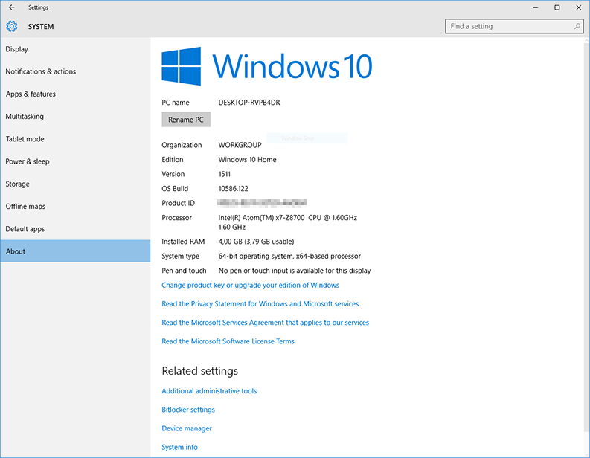590x458 pixels.
Task: Open Change product key or upgrade link
Action: [250, 285]
